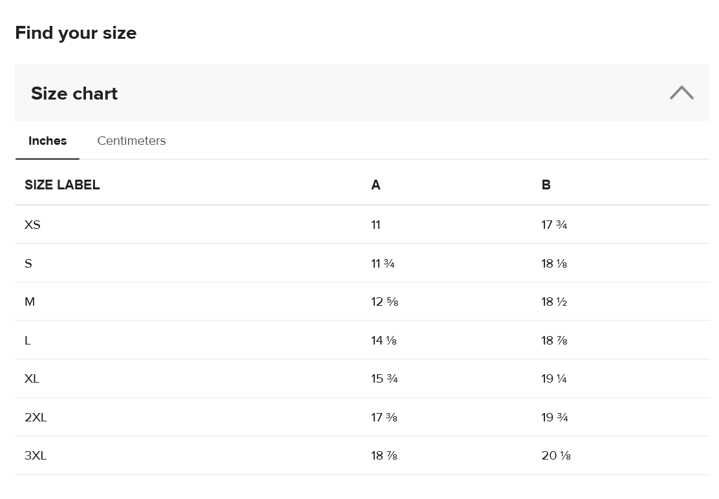Click the A column header

(x=376, y=185)
